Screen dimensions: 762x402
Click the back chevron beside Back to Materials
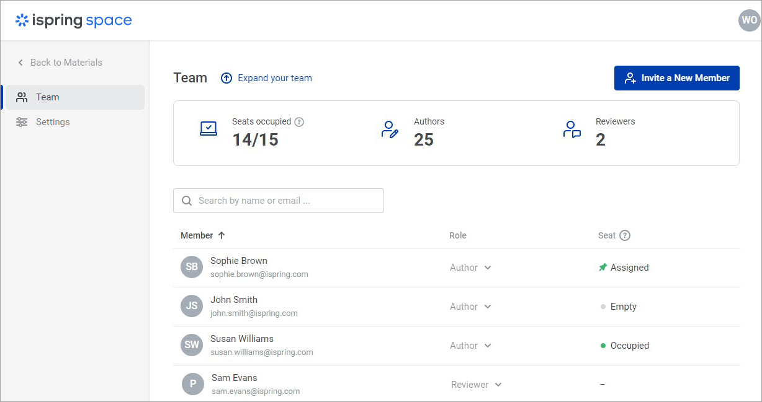(x=20, y=63)
